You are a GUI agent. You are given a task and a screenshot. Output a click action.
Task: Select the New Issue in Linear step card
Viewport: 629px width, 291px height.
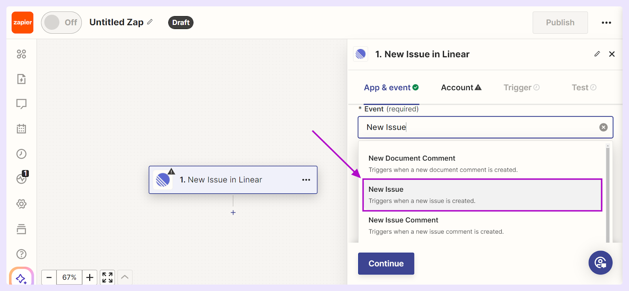tap(233, 180)
